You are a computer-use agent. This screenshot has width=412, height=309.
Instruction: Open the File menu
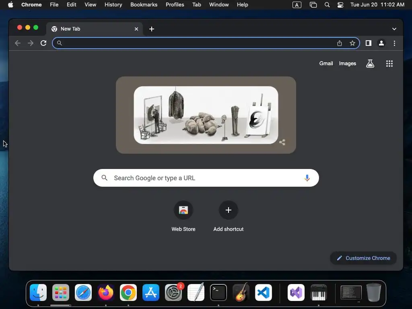pyautogui.click(x=54, y=5)
